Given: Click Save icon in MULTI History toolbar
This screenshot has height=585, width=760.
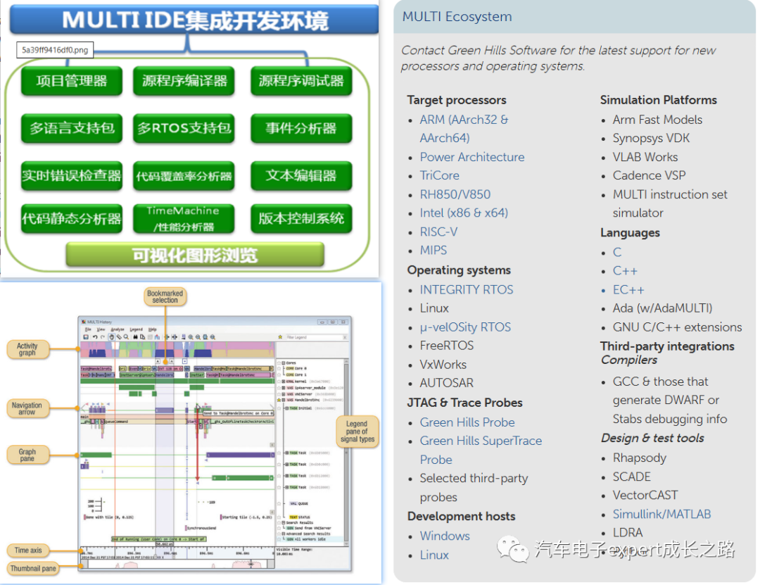Looking at the screenshot, I should pos(86,337).
